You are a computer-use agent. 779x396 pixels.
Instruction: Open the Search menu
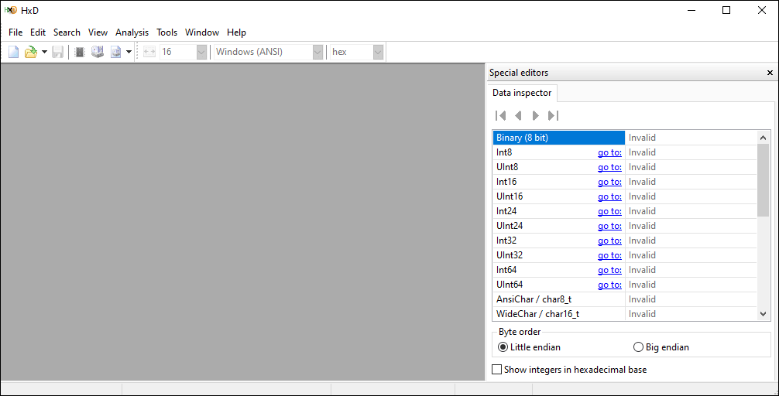tap(67, 32)
